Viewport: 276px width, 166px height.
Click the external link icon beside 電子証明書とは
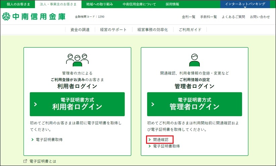click(x=25, y=161)
